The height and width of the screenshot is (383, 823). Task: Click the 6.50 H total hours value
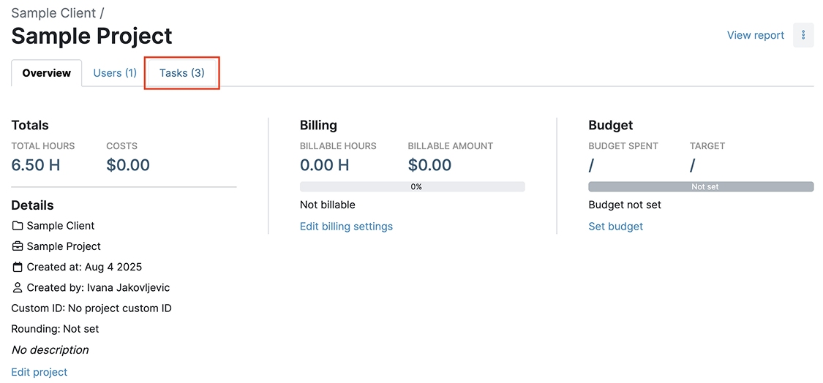click(x=36, y=165)
